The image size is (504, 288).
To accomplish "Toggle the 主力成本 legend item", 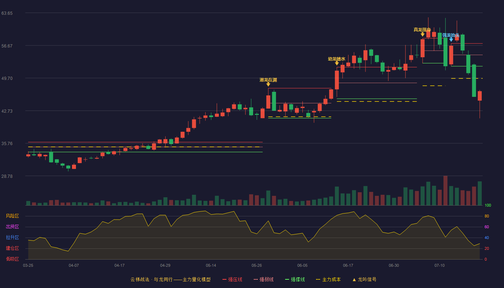I will click(x=328, y=279).
